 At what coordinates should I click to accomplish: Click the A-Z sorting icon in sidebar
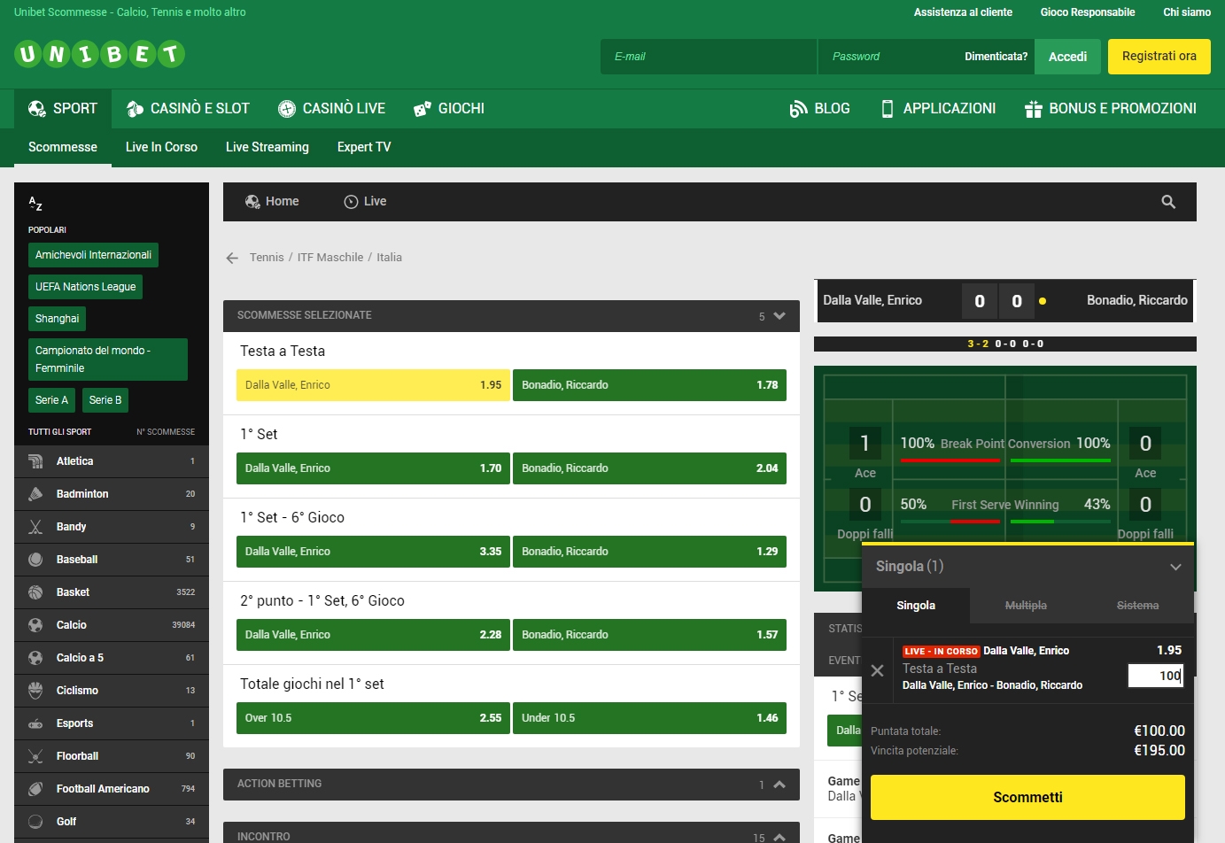(x=35, y=204)
